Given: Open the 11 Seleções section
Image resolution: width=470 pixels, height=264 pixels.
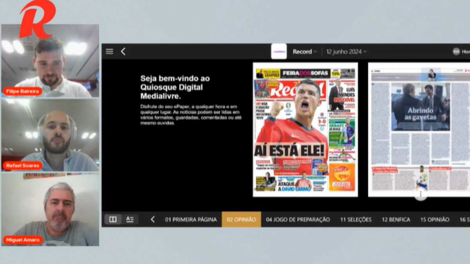Looking at the screenshot, I should 356,219.
